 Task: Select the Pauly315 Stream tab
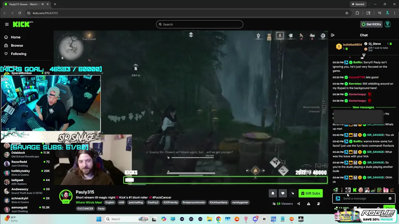[26, 4]
